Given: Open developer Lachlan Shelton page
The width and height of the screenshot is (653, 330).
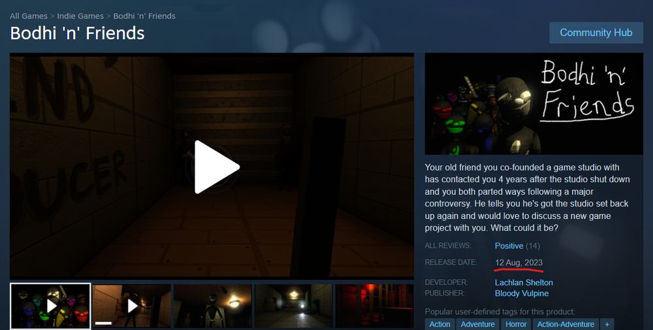Looking at the screenshot, I should click(x=524, y=282).
